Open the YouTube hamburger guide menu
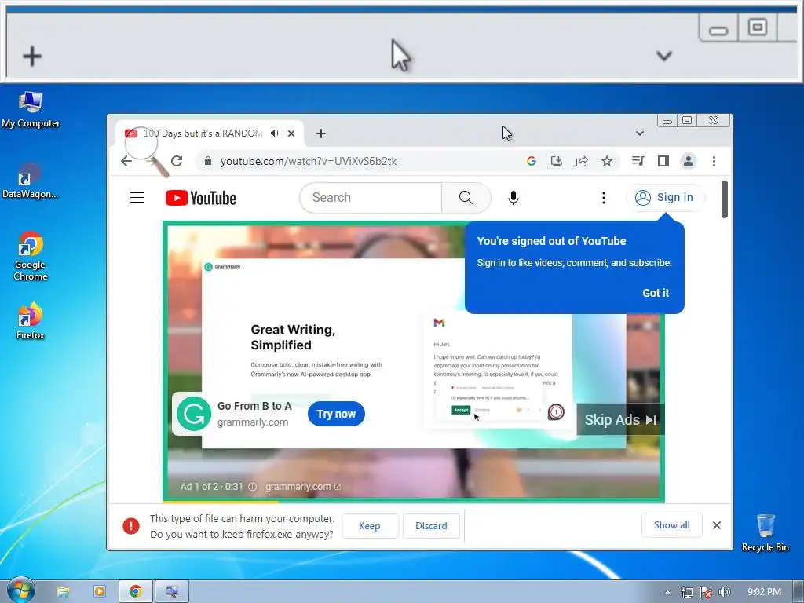 [x=137, y=197]
